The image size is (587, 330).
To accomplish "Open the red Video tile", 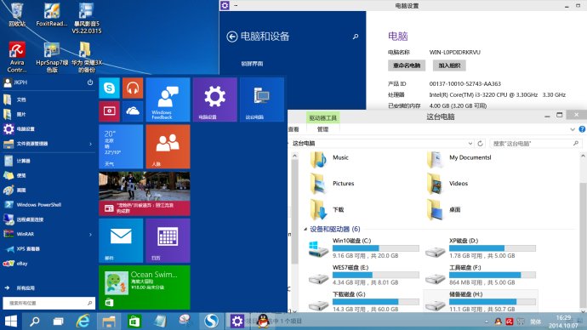I will pos(109,111).
